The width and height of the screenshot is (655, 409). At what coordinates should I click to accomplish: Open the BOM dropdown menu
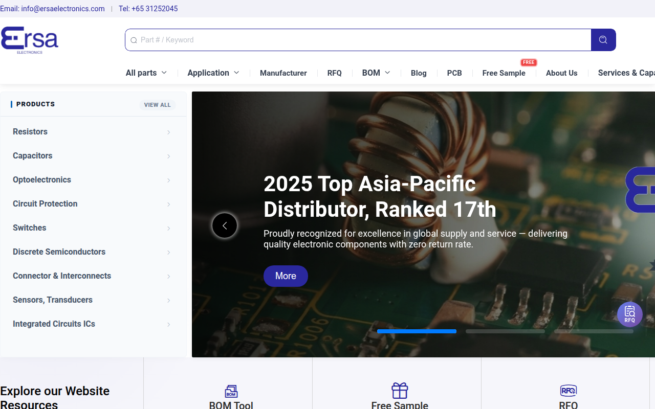376,73
